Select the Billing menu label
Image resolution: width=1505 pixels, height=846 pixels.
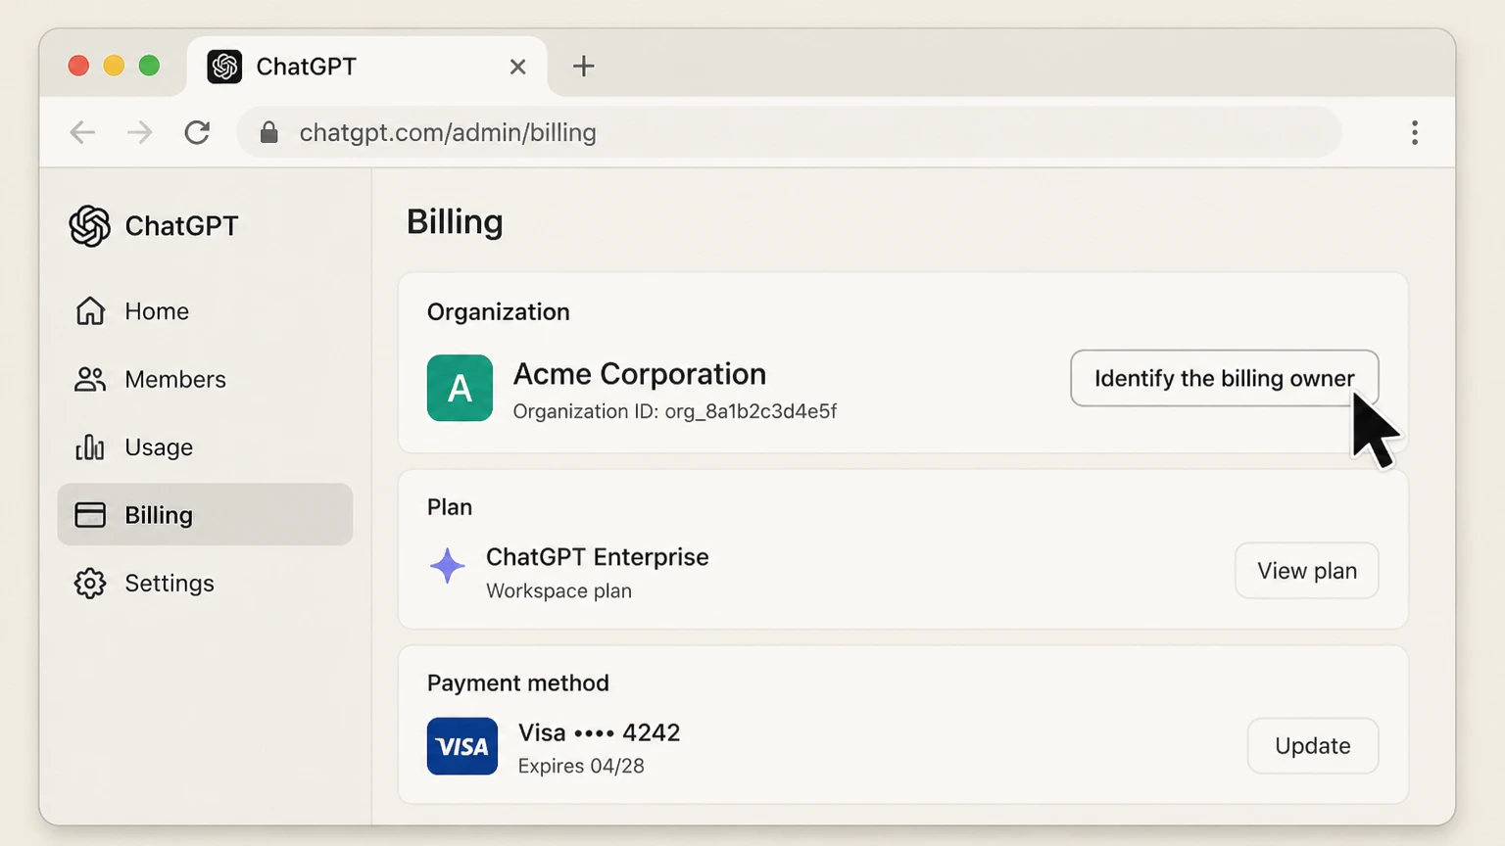coord(159,516)
